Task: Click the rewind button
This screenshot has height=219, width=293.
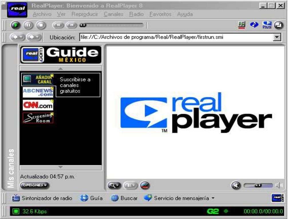Action: coord(58,25)
